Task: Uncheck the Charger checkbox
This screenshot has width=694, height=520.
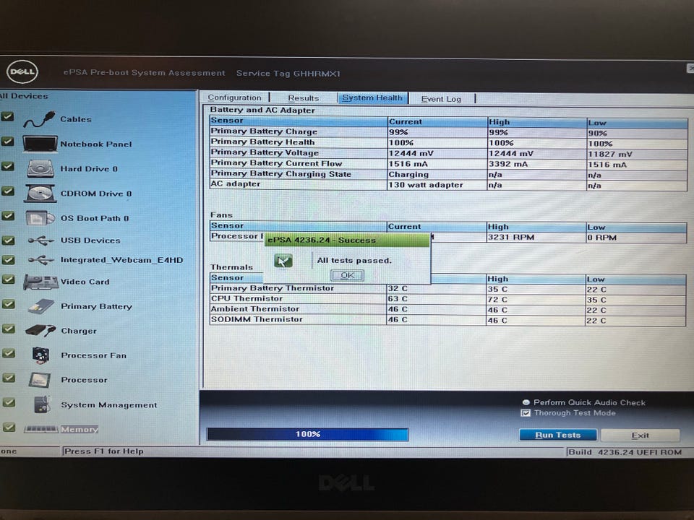Action: click(9, 329)
